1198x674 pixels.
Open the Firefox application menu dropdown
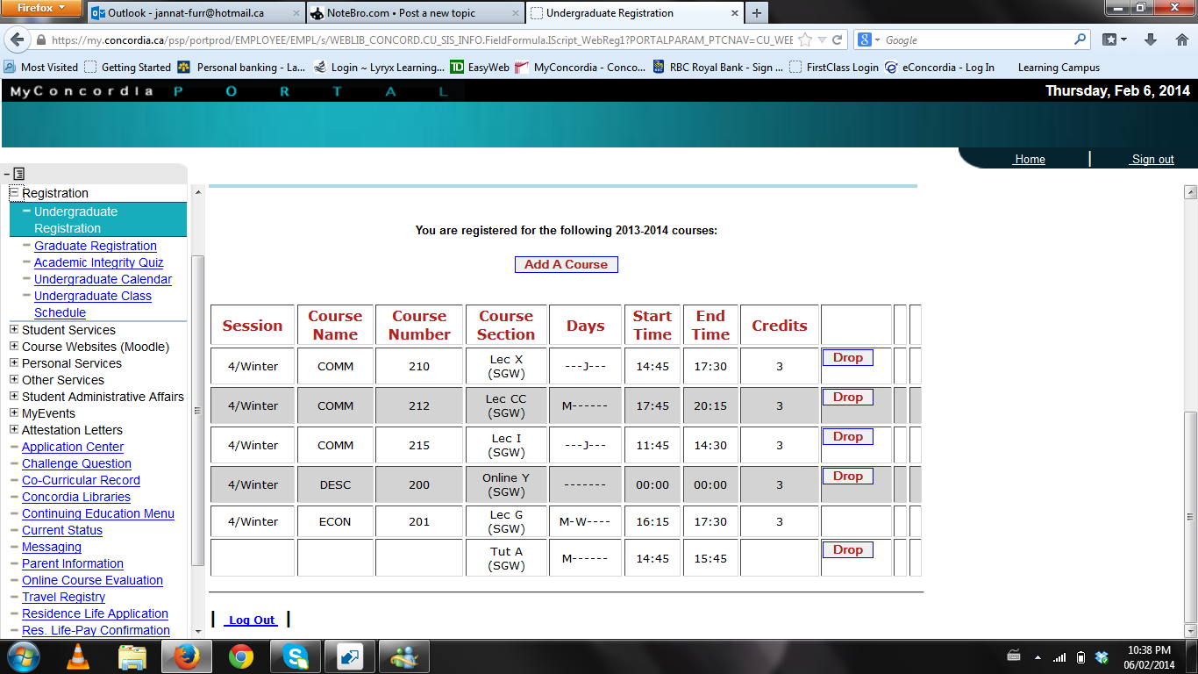coord(41,9)
